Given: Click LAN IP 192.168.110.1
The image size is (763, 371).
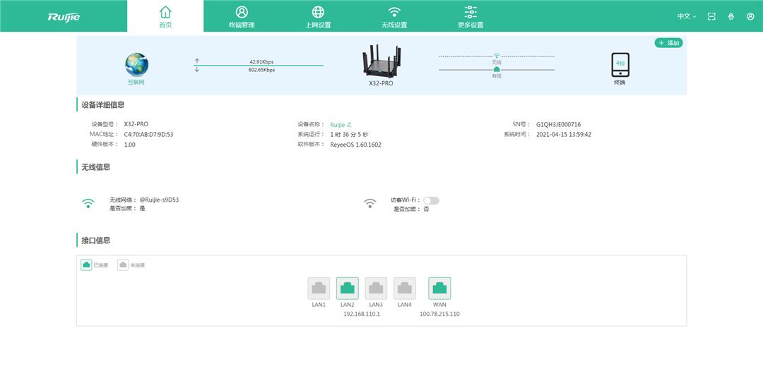Looking at the screenshot, I should click(362, 314).
